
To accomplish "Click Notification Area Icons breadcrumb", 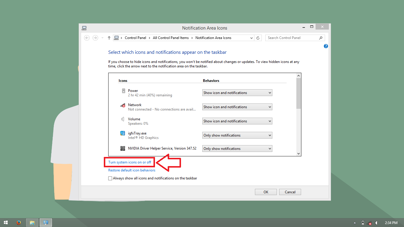I will click(213, 38).
